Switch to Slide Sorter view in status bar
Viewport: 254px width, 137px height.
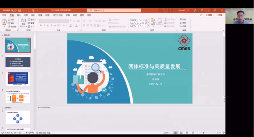pos(181,133)
